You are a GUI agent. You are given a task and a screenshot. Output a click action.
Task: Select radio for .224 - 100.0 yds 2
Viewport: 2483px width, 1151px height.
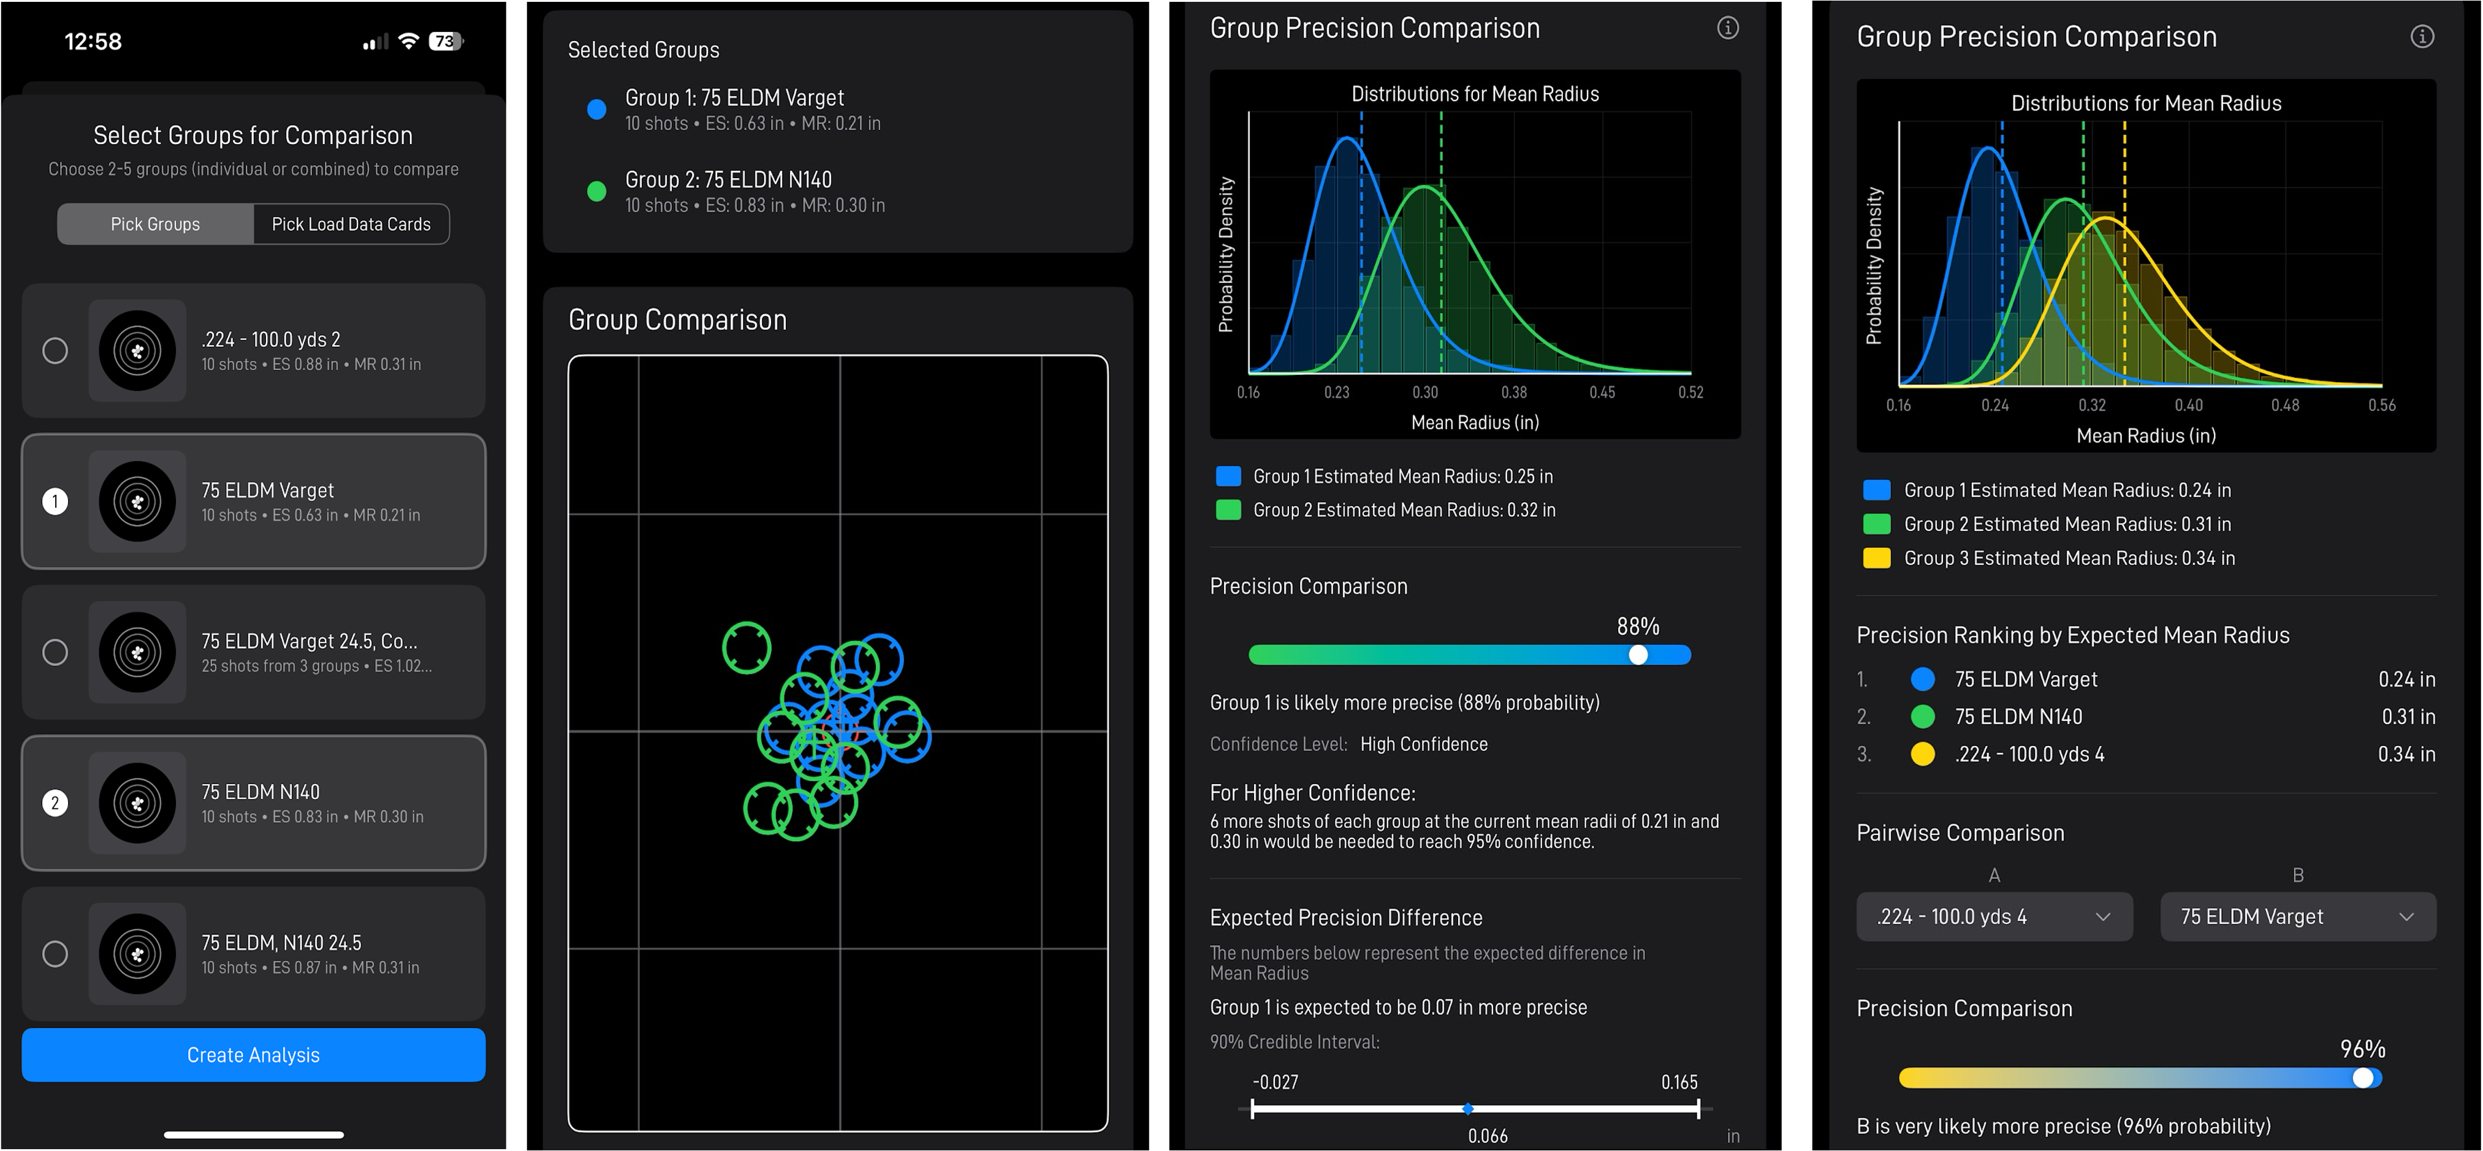[55, 350]
